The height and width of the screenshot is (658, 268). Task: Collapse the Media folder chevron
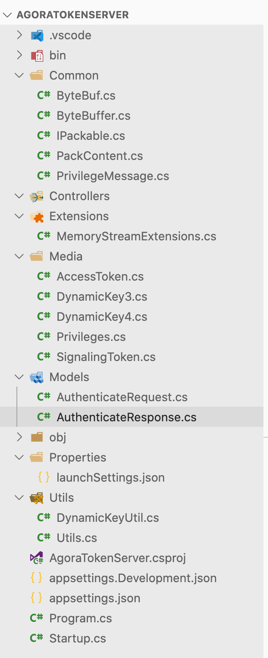[19, 256]
